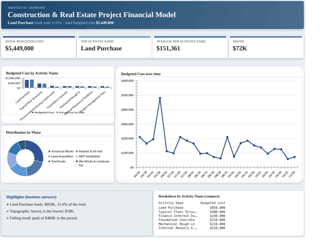Select the Land Purchase row in breakdown table
The image size is (324, 243).
click(x=192, y=208)
